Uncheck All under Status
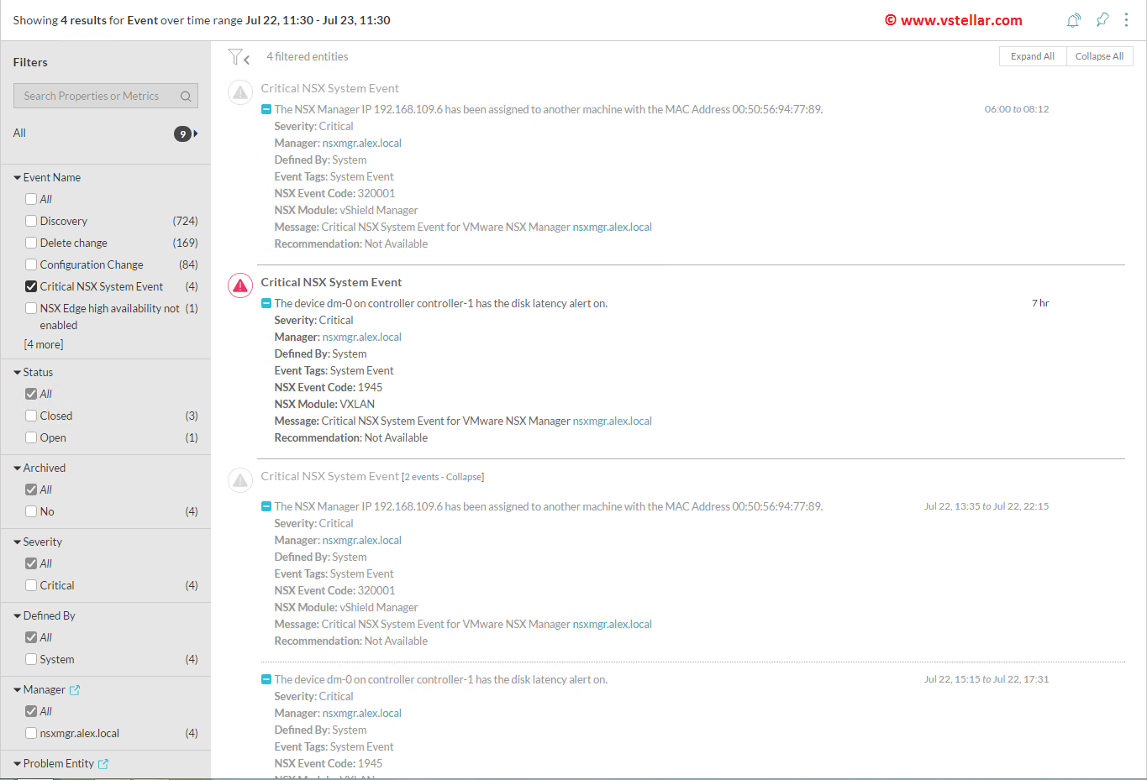1147x780 pixels. 31,394
